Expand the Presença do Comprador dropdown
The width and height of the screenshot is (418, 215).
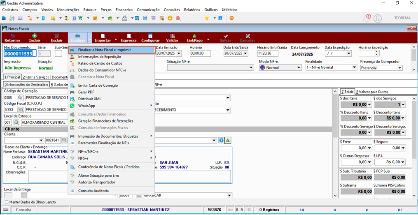coord(399,67)
